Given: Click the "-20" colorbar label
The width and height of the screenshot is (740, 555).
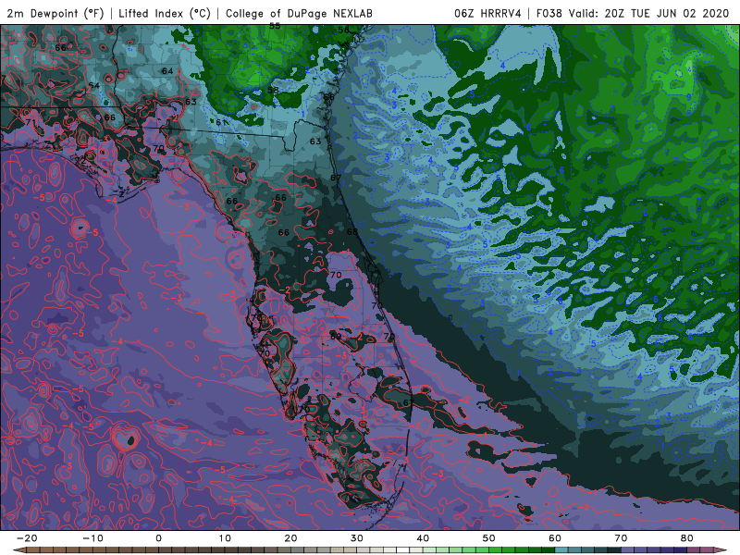Looking at the screenshot, I should [x=27, y=538].
